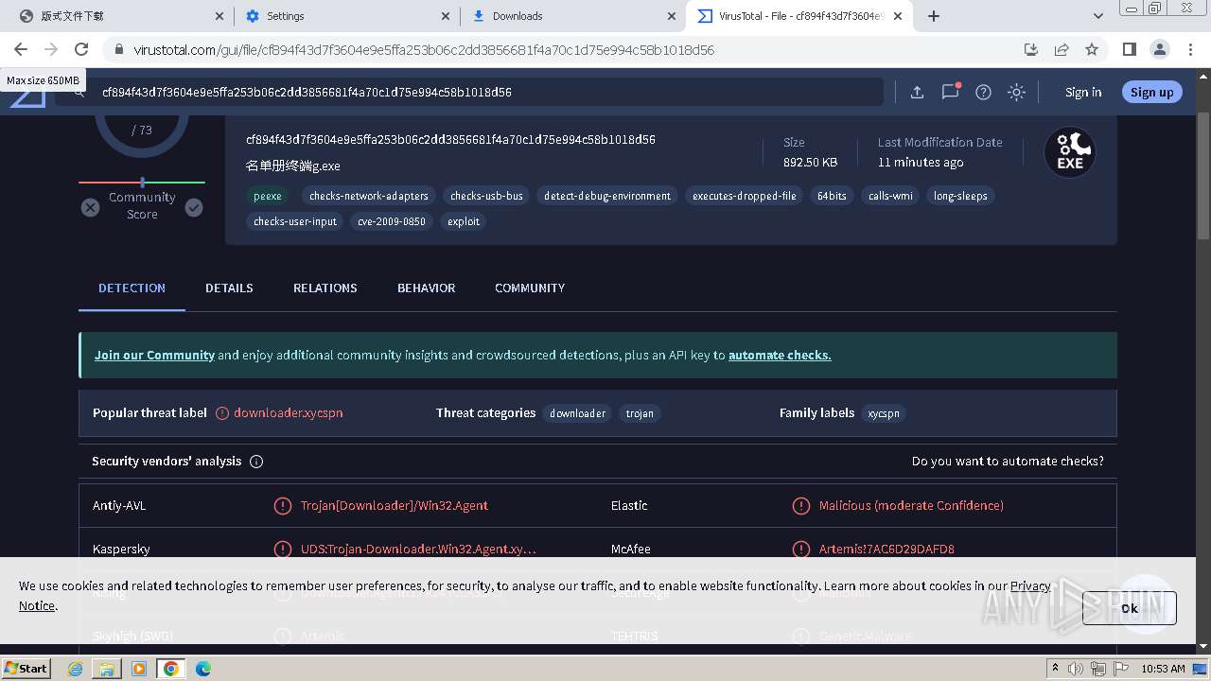The width and height of the screenshot is (1211, 681).
Task: Click the cve-2009-0850 tag
Action: [392, 221]
